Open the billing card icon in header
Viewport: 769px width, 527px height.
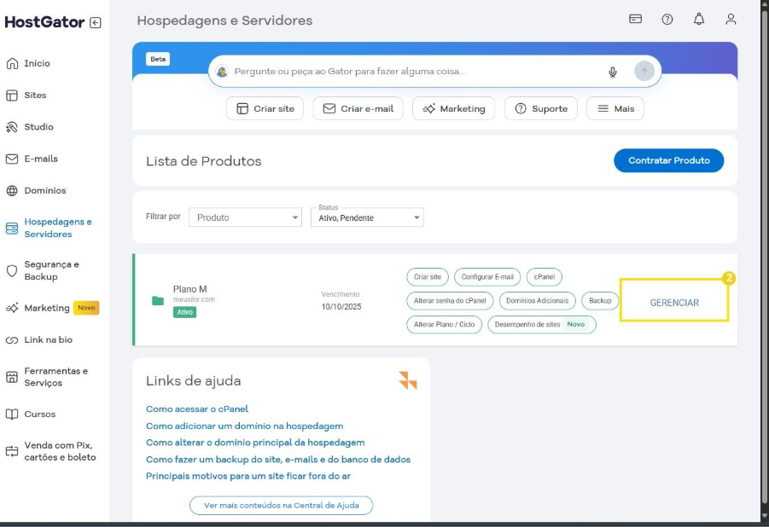point(636,19)
